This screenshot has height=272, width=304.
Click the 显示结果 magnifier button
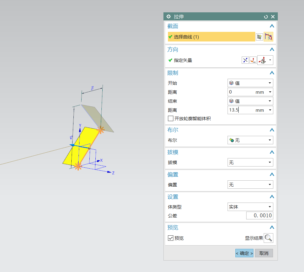[x=268, y=238]
